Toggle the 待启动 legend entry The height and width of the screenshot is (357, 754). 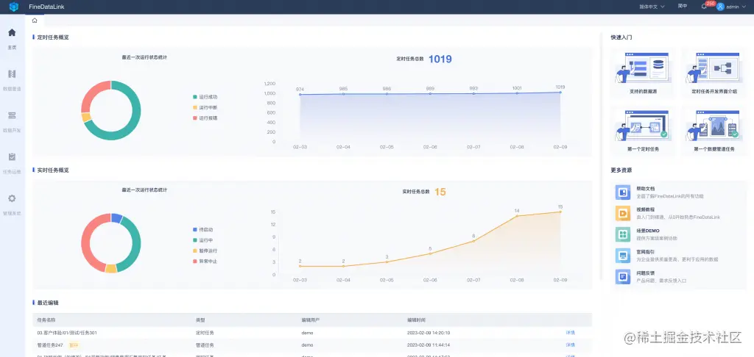click(202, 230)
